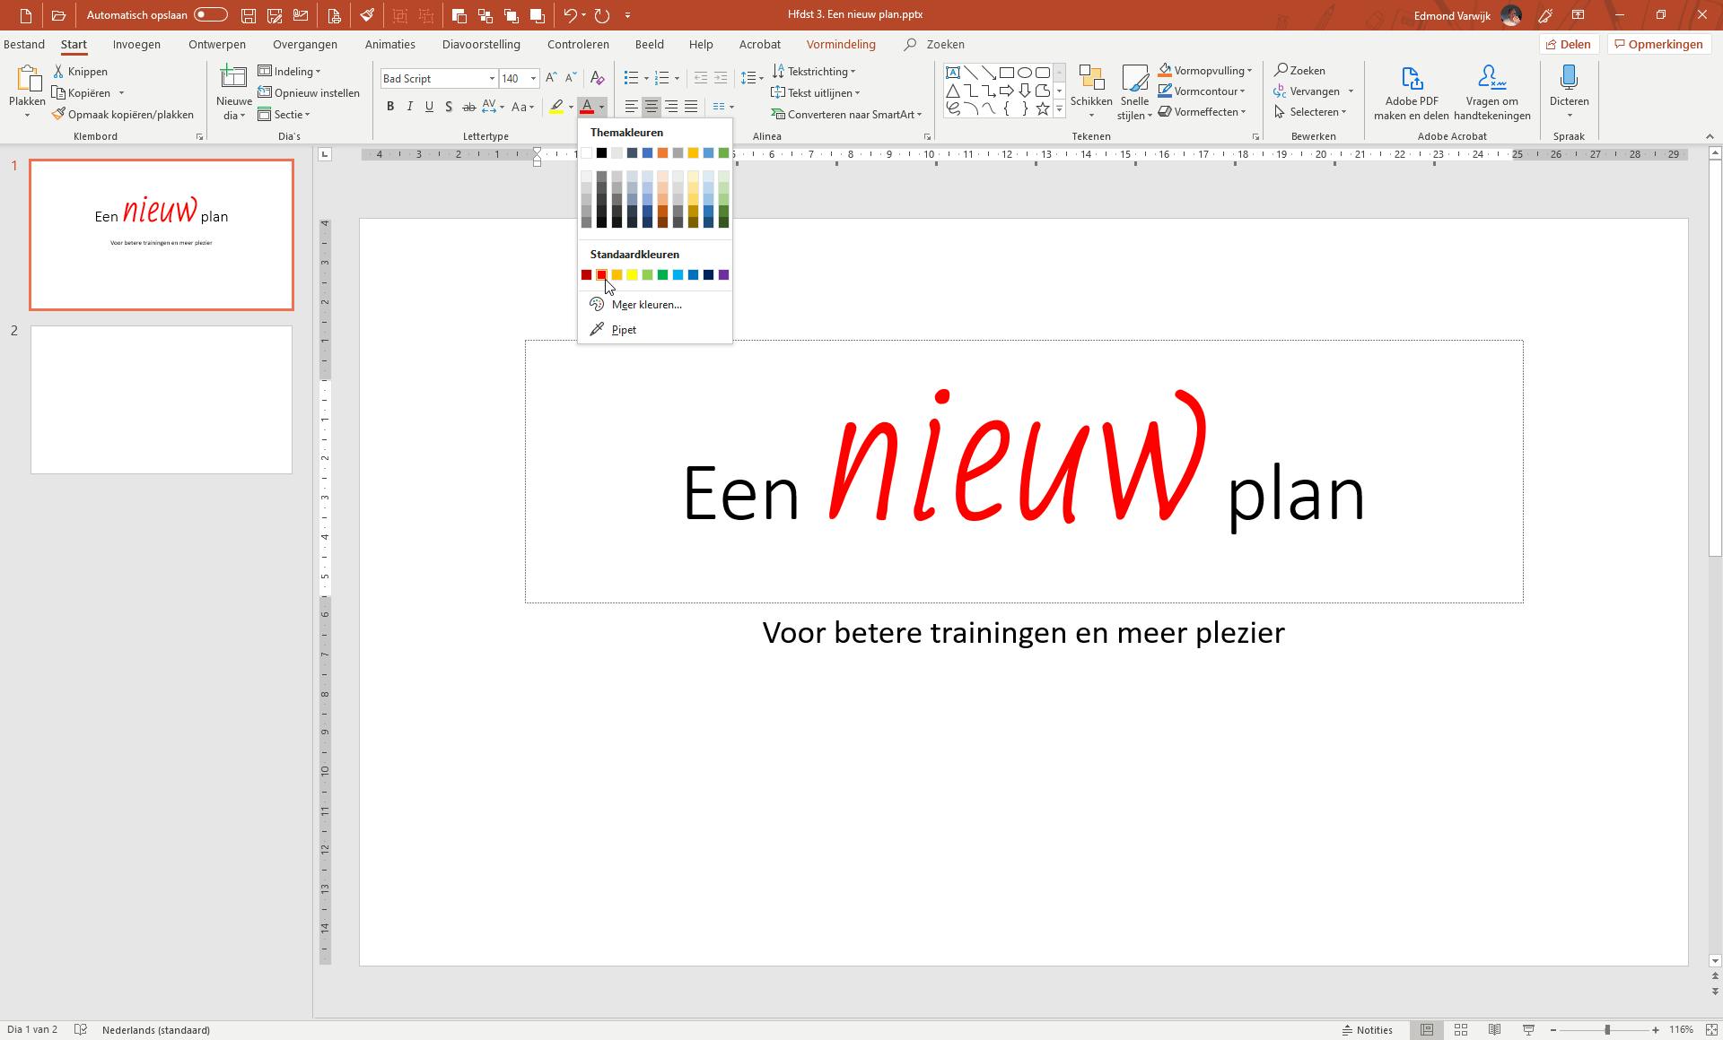Open the font size dropdown

533,79
